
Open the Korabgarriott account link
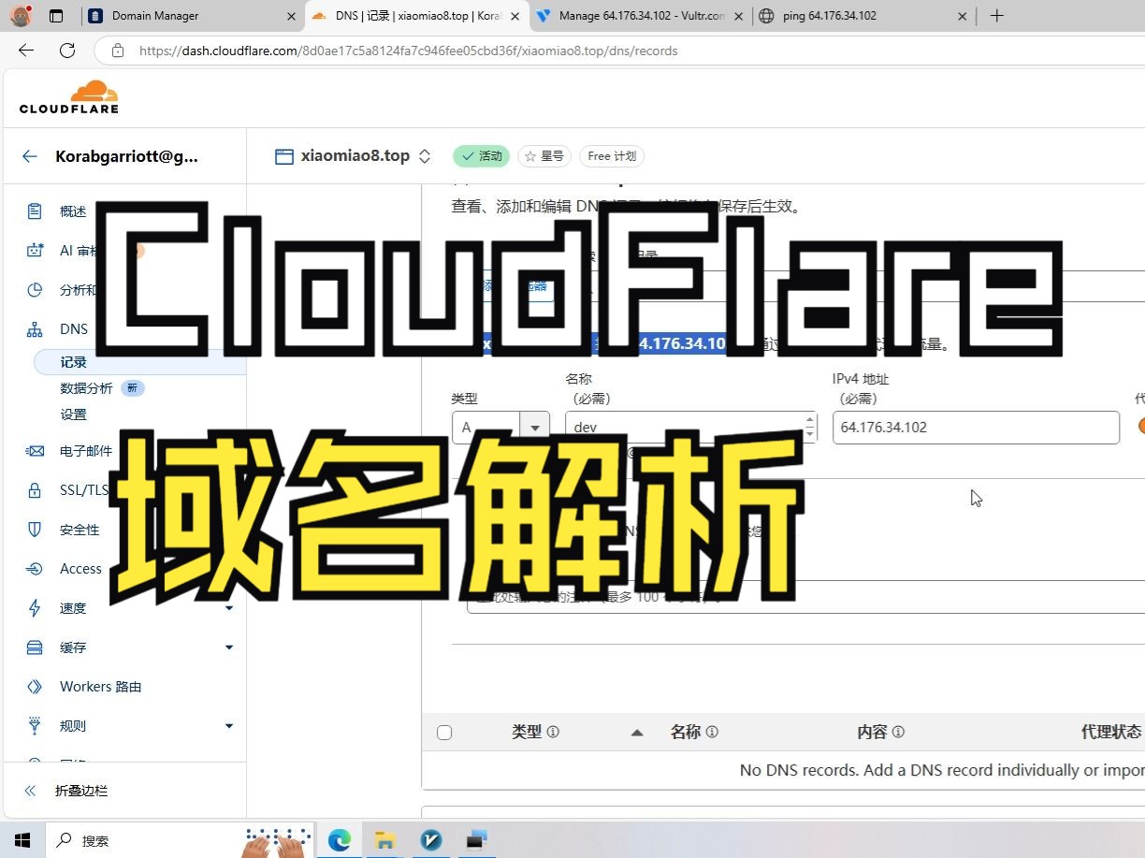coord(126,156)
